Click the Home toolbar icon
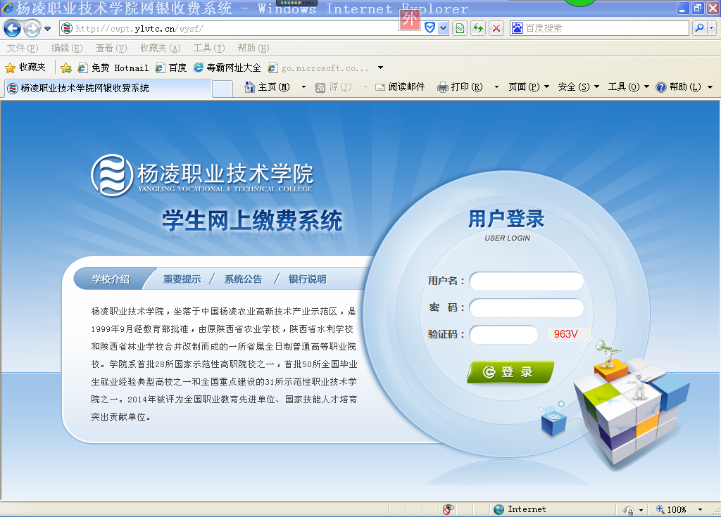Viewport: 721px width, 517px height. tap(249, 87)
